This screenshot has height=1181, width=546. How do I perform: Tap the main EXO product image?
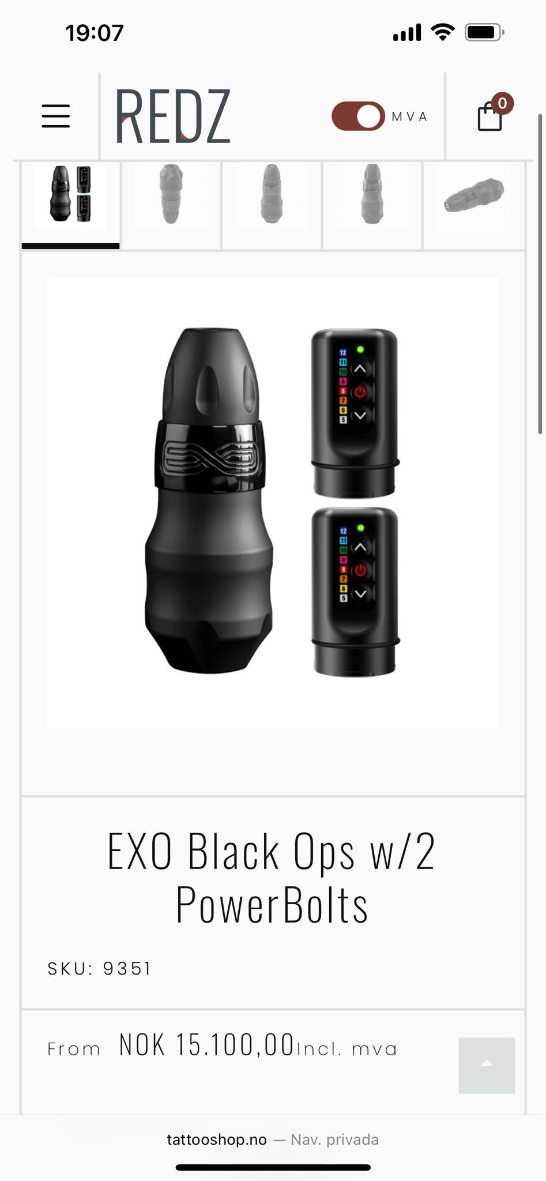click(273, 502)
